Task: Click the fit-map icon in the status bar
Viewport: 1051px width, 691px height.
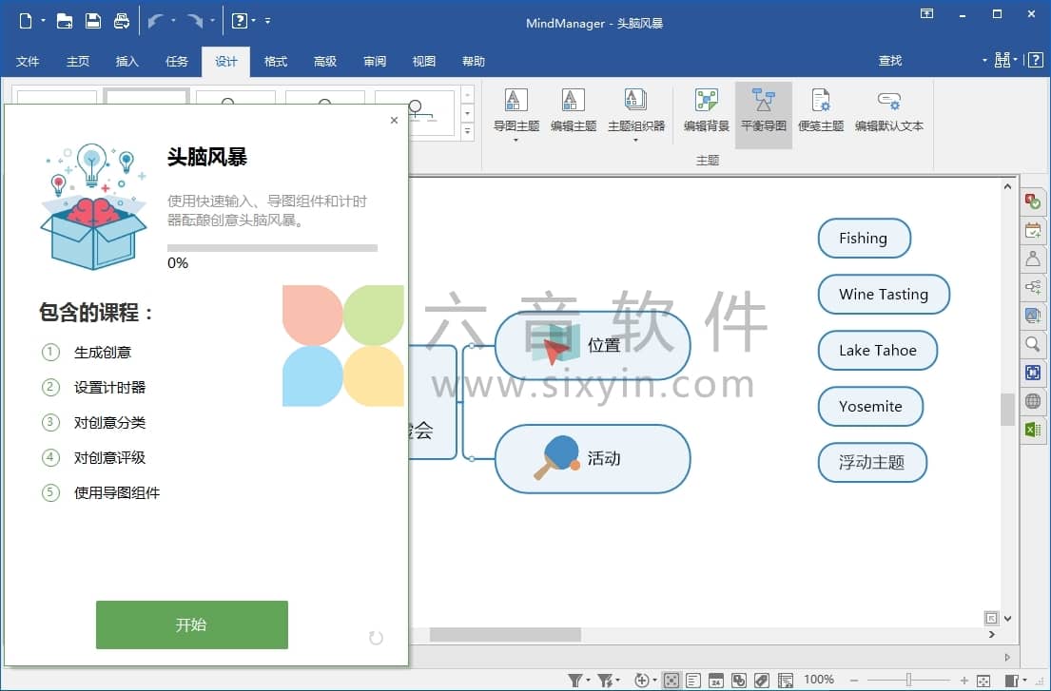Action: point(670,680)
